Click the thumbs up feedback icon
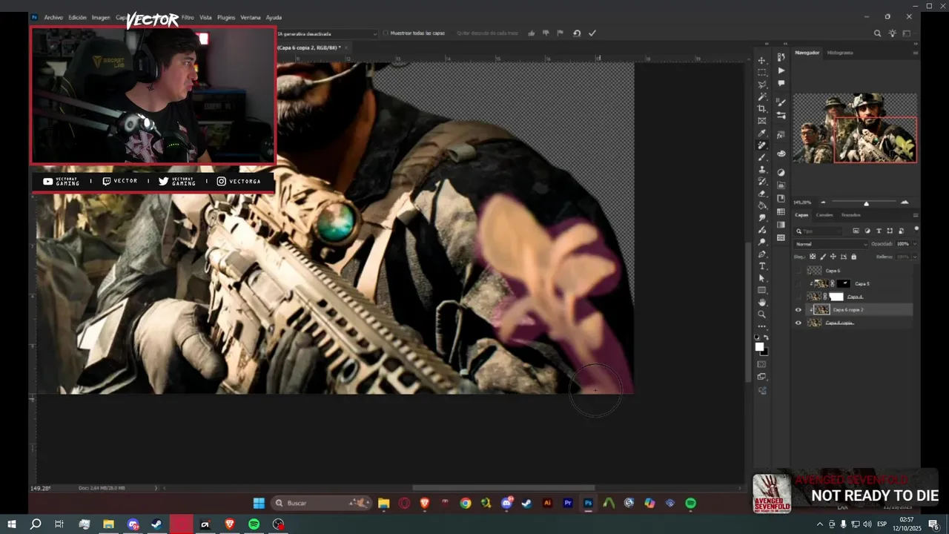The height and width of the screenshot is (534, 949). coord(532,33)
